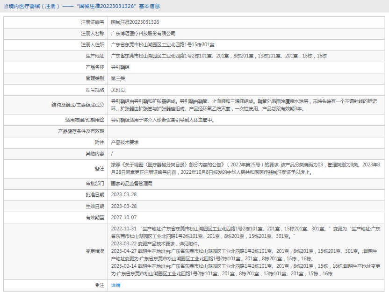Select the 生产地址 row's address value

click(x=219, y=56)
